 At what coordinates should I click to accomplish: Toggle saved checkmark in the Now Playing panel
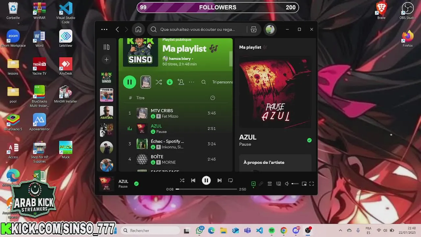[309, 140]
